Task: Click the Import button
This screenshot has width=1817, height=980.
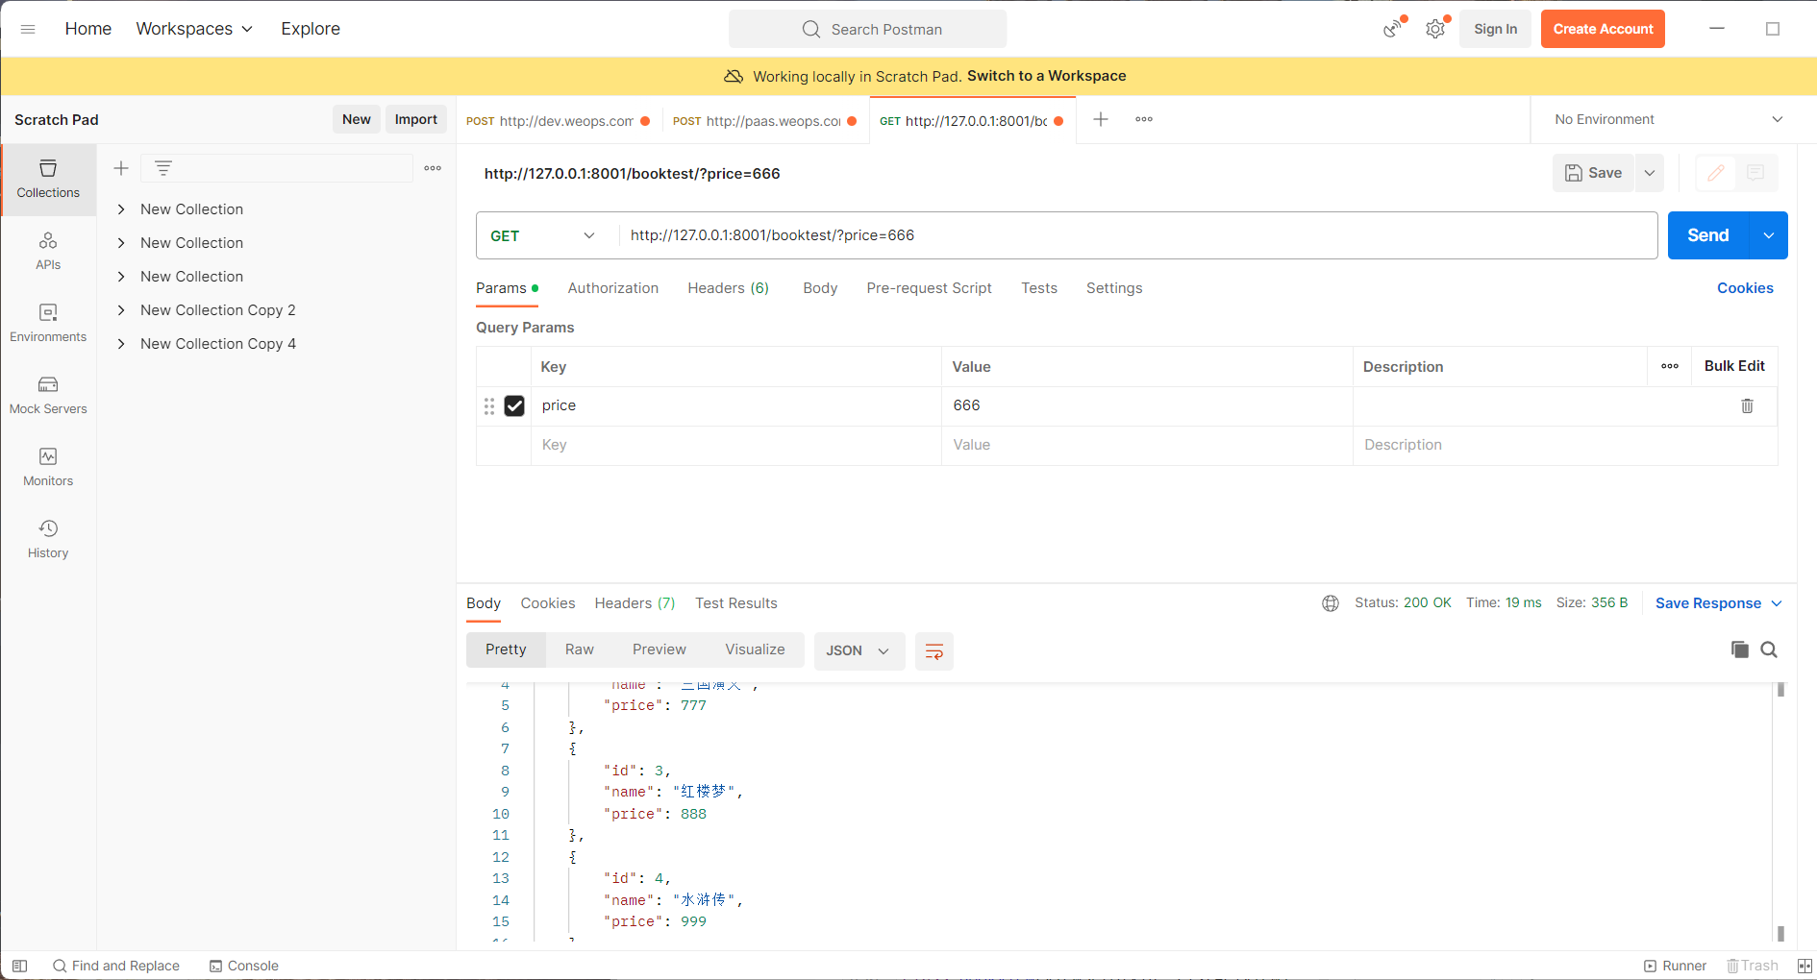Action: click(x=416, y=119)
